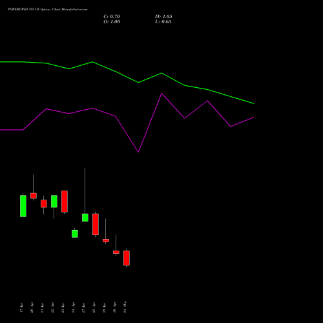Click the "24 Apr" date axis label
The image size is (323, 323).
coord(73,308)
